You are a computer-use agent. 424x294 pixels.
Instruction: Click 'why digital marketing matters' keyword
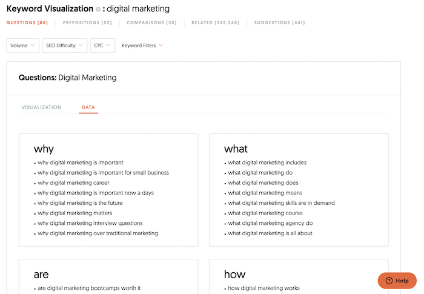75,213
